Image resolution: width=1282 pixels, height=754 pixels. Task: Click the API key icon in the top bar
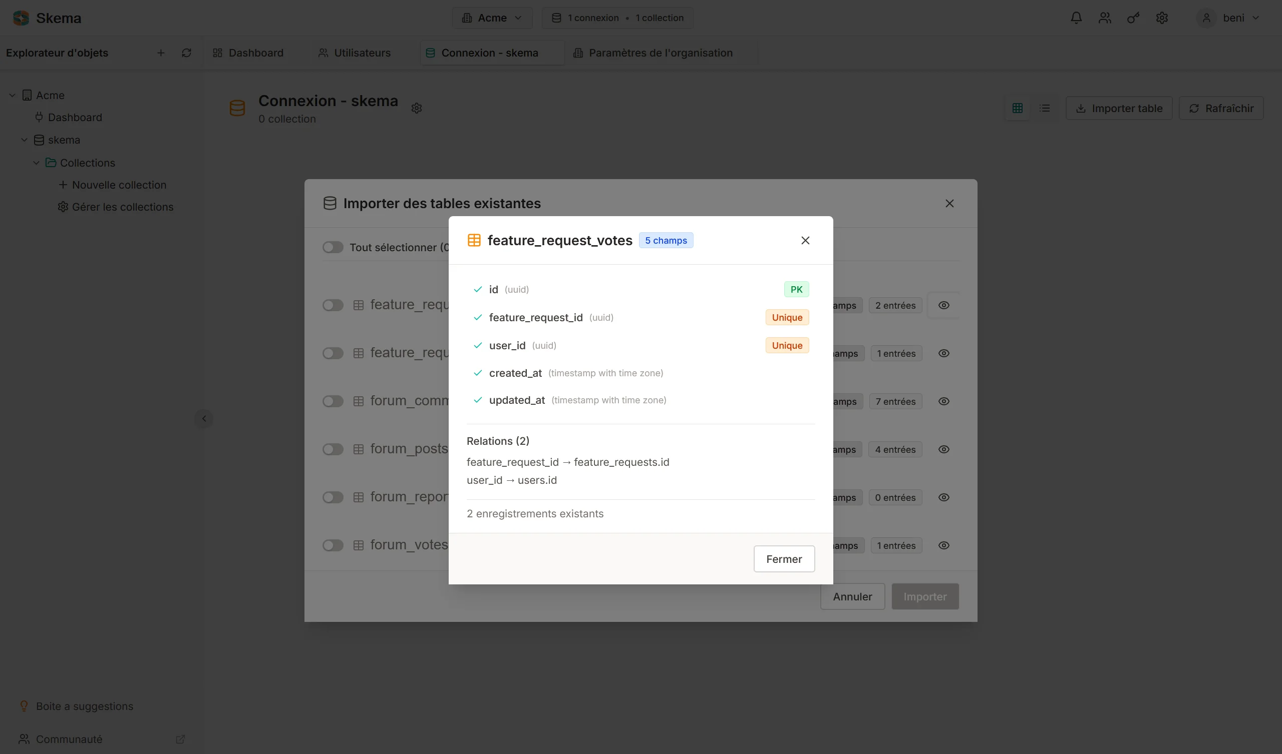pyautogui.click(x=1133, y=18)
